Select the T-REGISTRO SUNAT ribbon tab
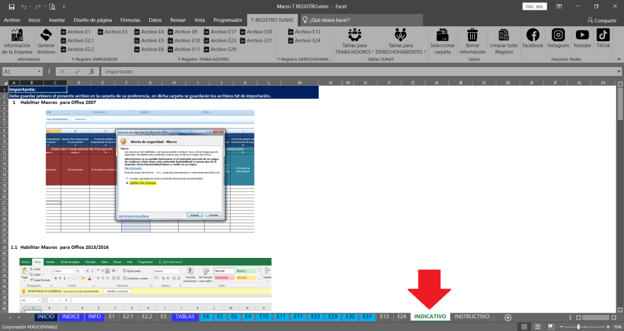 point(272,20)
